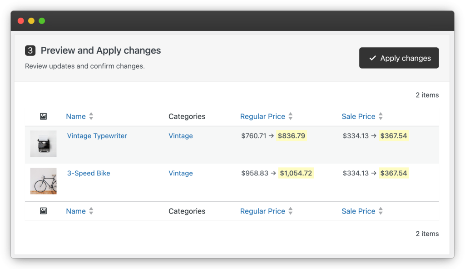Click sort arrows beside footer Regular Price
The image size is (465, 269).
(x=291, y=211)
